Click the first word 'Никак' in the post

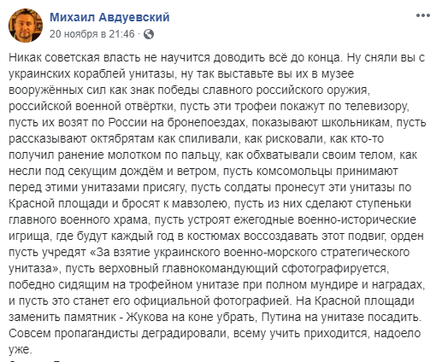coord(26,58)
